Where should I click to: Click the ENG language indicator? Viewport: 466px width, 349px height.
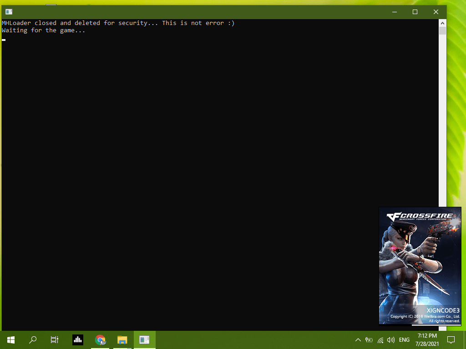[x=404, y=340]
